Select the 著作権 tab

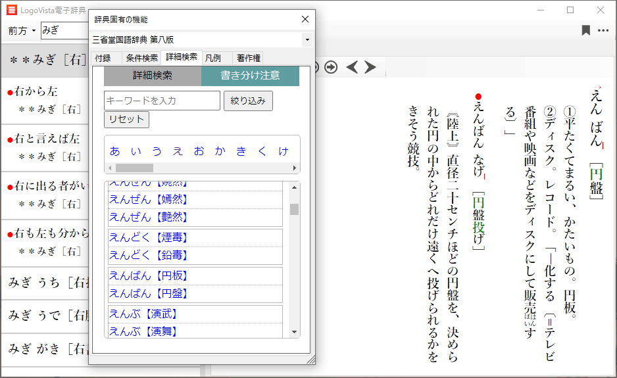click(x=249, y=58)
